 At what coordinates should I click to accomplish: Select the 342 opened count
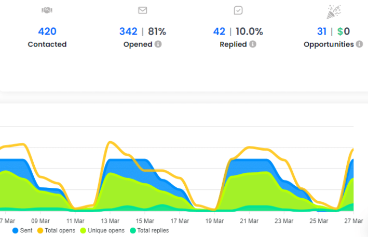[128, 32]
